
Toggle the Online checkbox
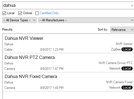click(x=20, y=13)
